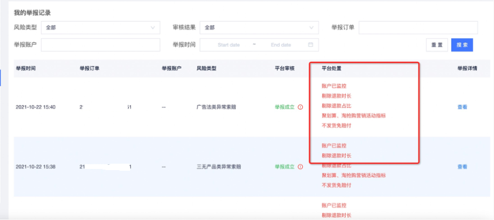This screenshot has width=494, height=220.
Task: Click 三无产品类异常索赔 risk type text
Action: tap(219, 167)
